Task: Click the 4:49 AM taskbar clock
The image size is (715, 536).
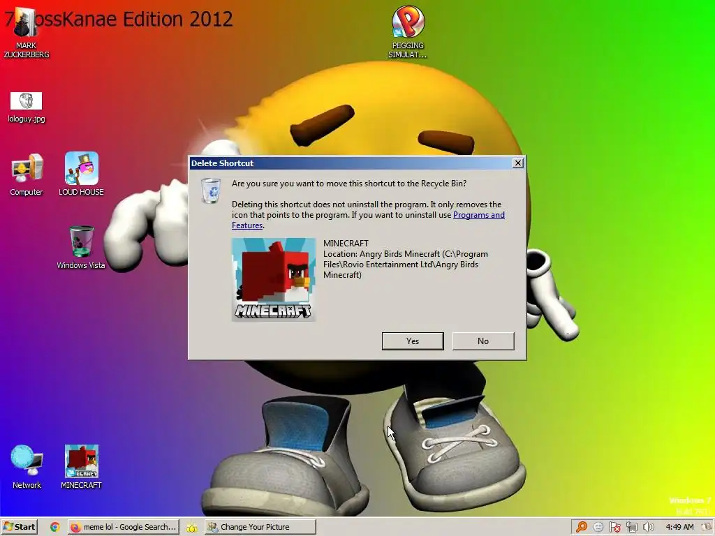Action: click(679, 527)
